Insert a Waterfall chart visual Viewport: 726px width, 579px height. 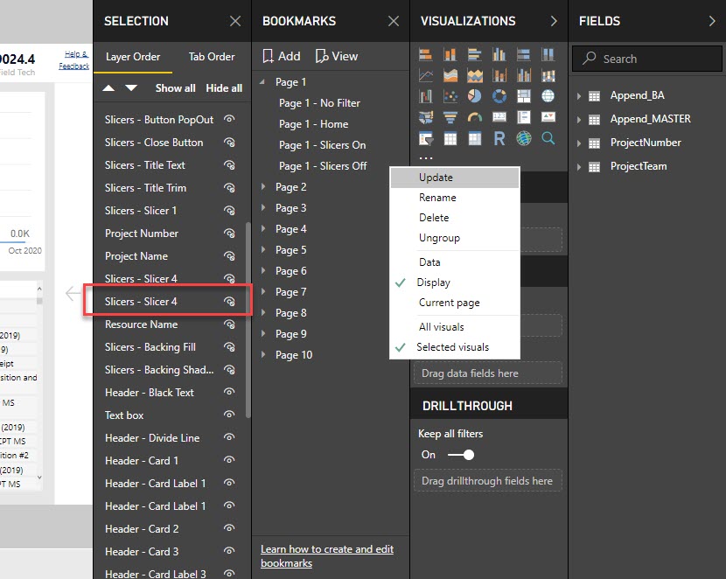click(x=425, y=96)
